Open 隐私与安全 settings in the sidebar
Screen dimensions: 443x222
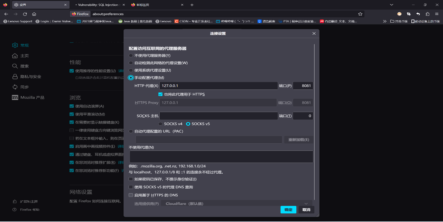pyautogui.click(x=27, y=76)
